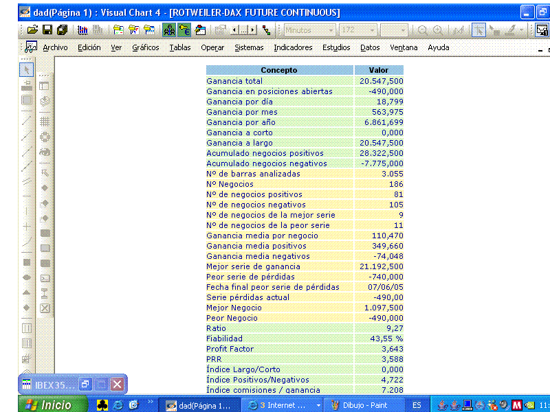
Task: Open the Sistemas menu
Action: point(249,47)
